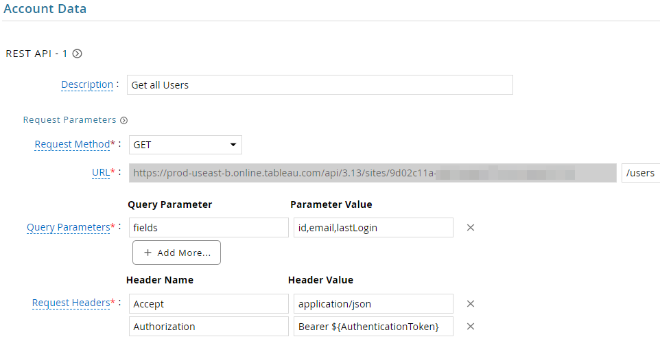This screenshot has width=660, height=339.
Task: Open the Query Parameters help link
Action: [x=68, y=227]
